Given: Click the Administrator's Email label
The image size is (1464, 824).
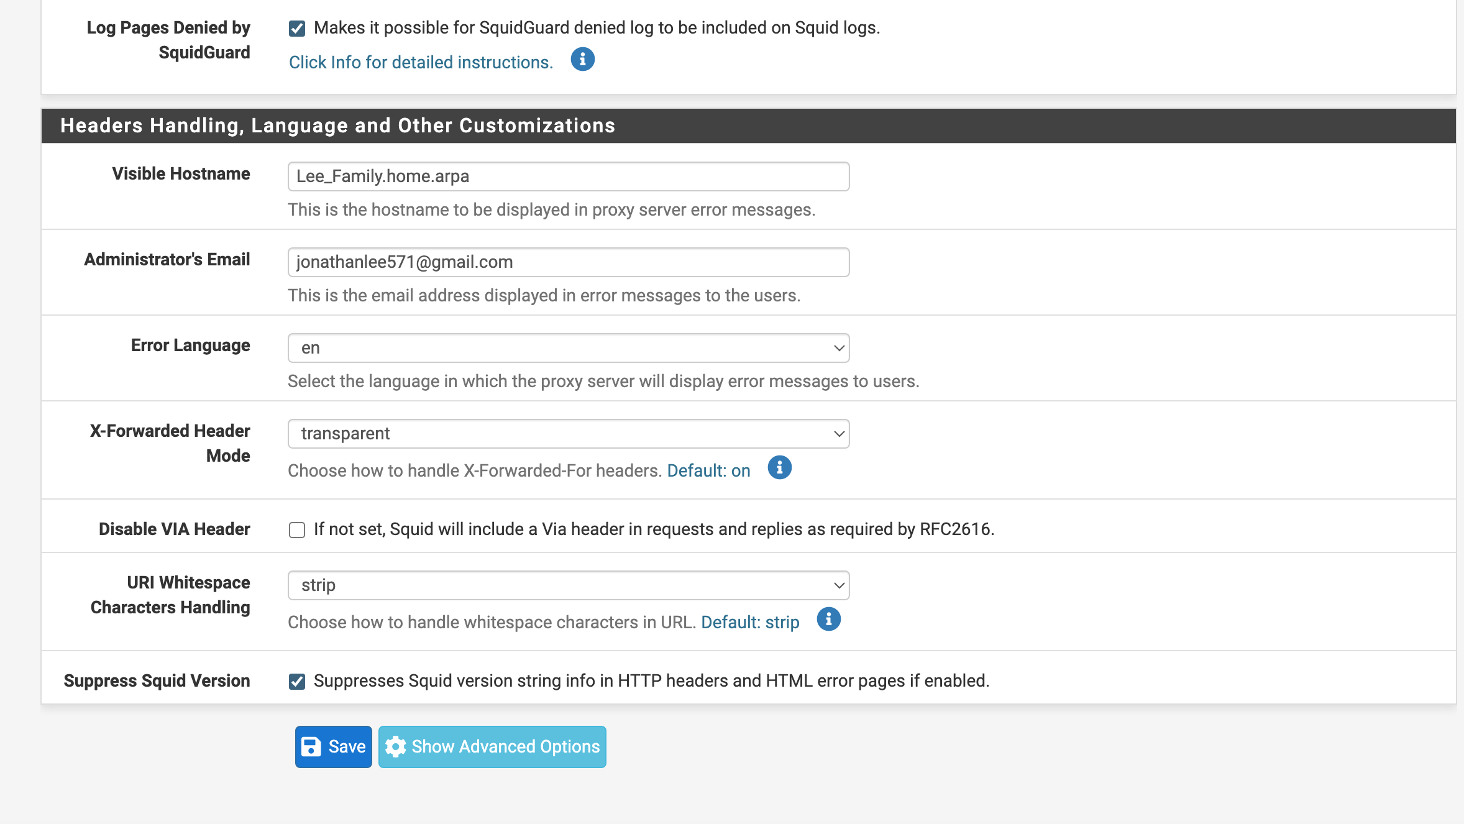Looking at the screenshot, I should pos(167,259).
